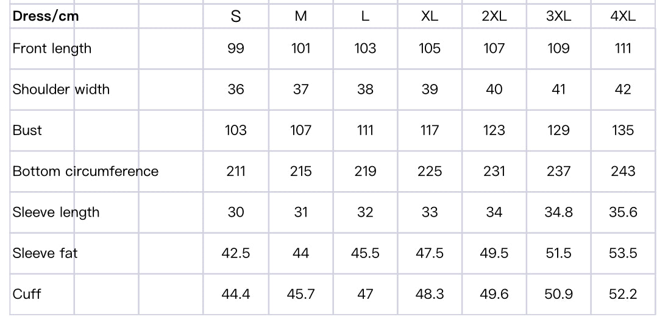Click the Cuff value 45.7 for M
668x325 pixels.
(x=300, y=294)
